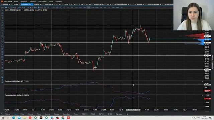Click the zoom in magnifier icon
Screen dimensions: 214x120
pyautogui.click(x=45, y=7)
